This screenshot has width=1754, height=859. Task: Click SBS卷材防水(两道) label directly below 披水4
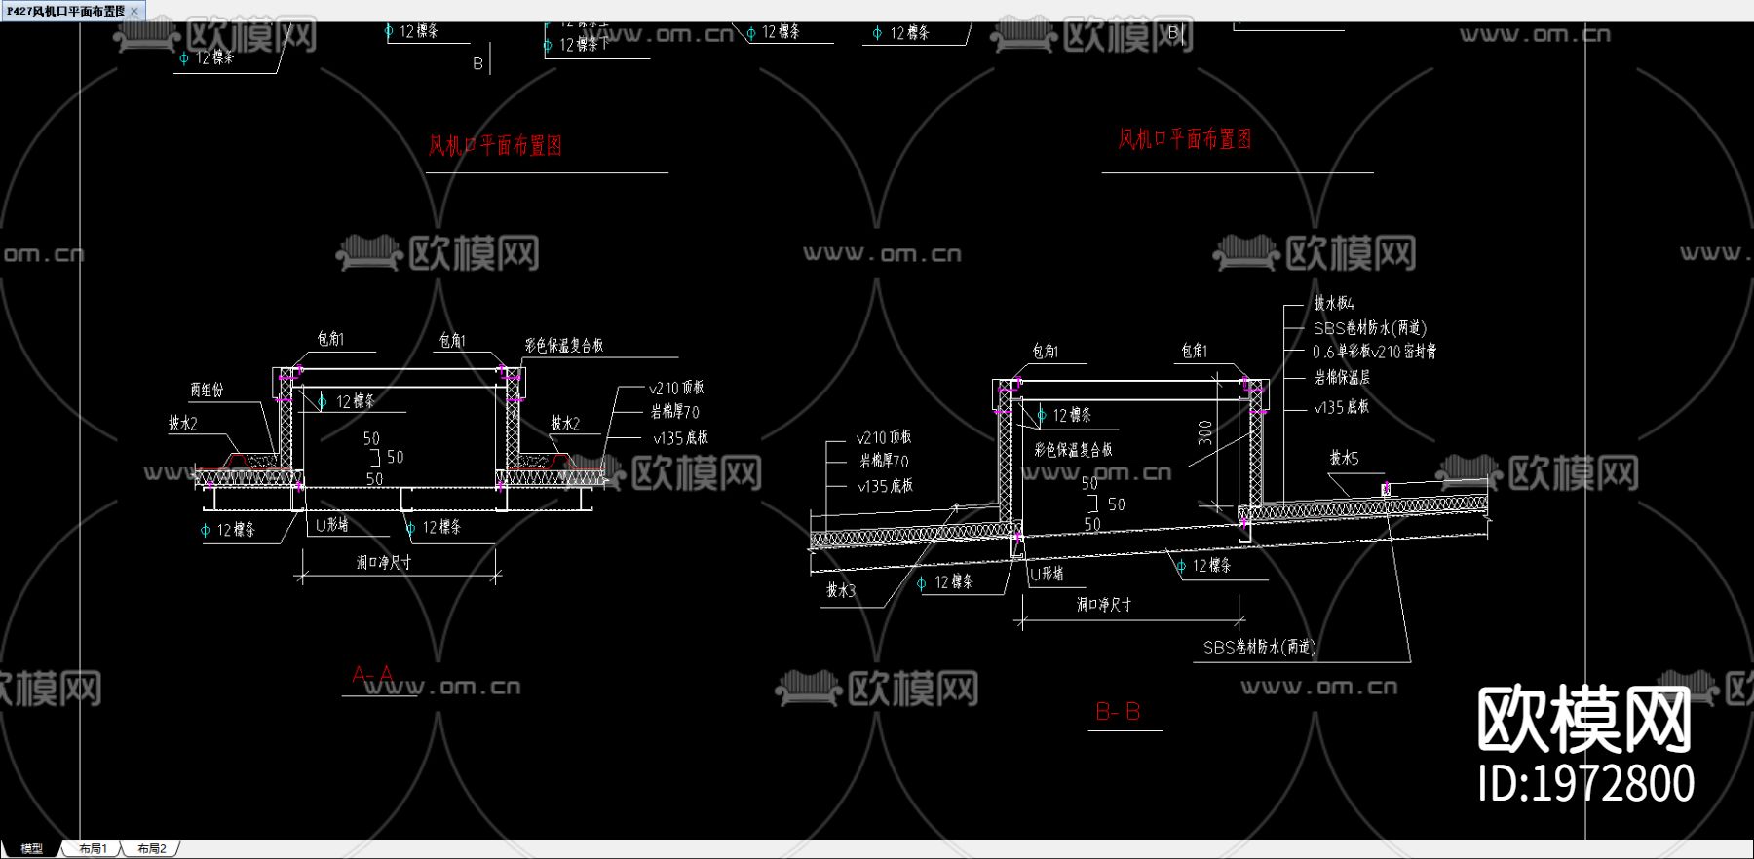point(1369,328)
